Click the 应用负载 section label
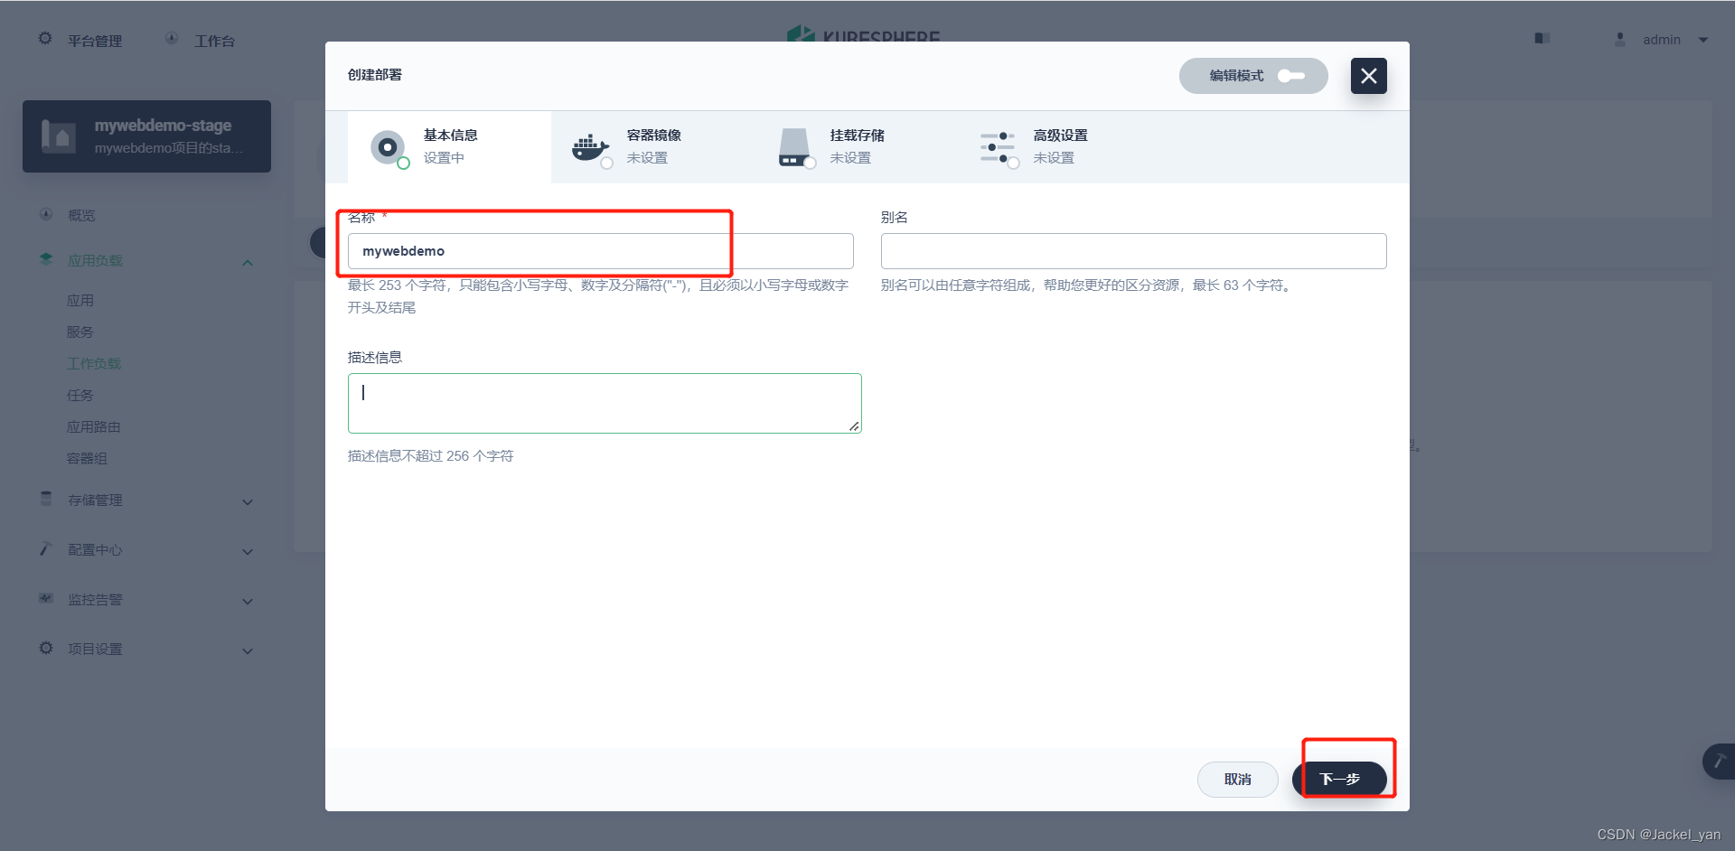The image size is (1735, 851). click(95, 261)
